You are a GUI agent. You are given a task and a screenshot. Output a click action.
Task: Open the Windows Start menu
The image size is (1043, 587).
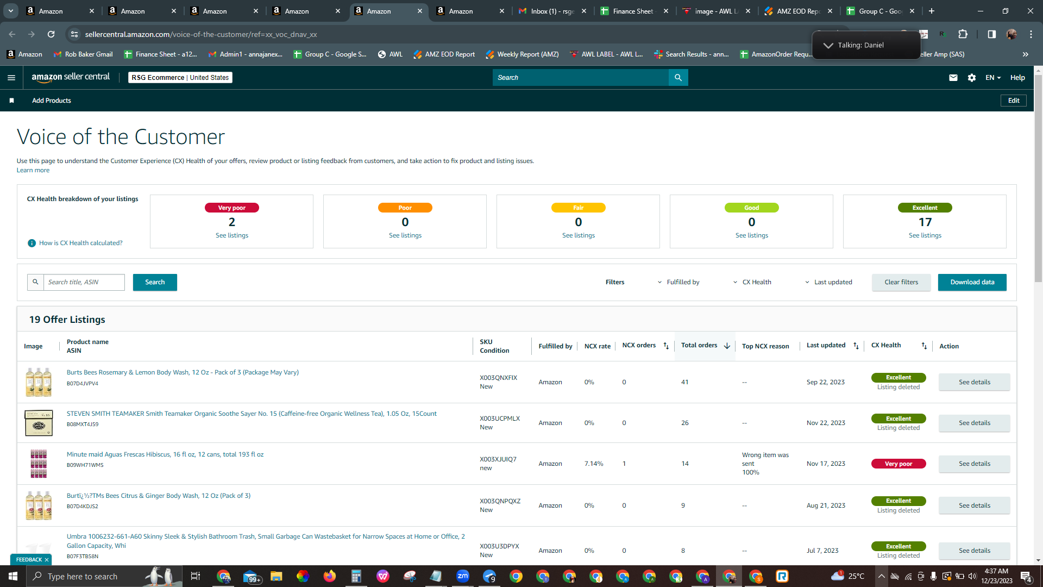point(13,576)
